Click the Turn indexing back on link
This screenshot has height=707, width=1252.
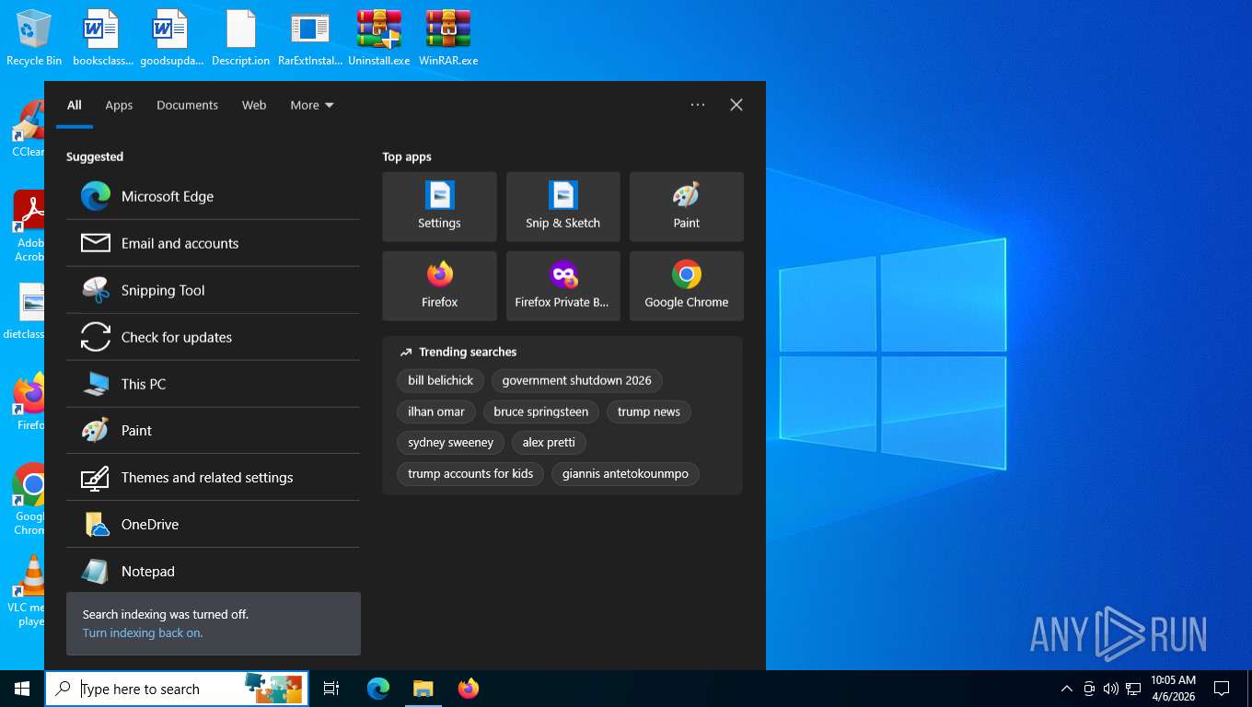pyautogui.click(x=143, y=632)
